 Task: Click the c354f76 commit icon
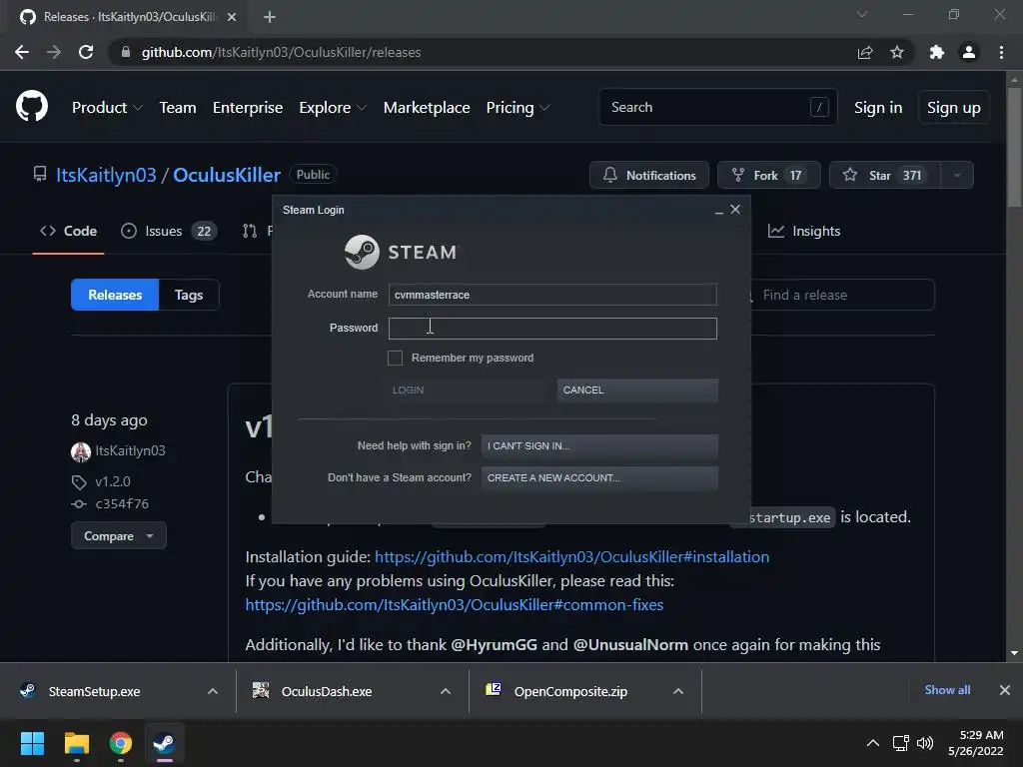coord(79,504)
